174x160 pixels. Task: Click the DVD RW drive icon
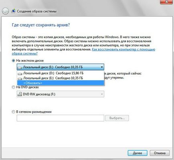pyautogui.click(x=20, y=94)
